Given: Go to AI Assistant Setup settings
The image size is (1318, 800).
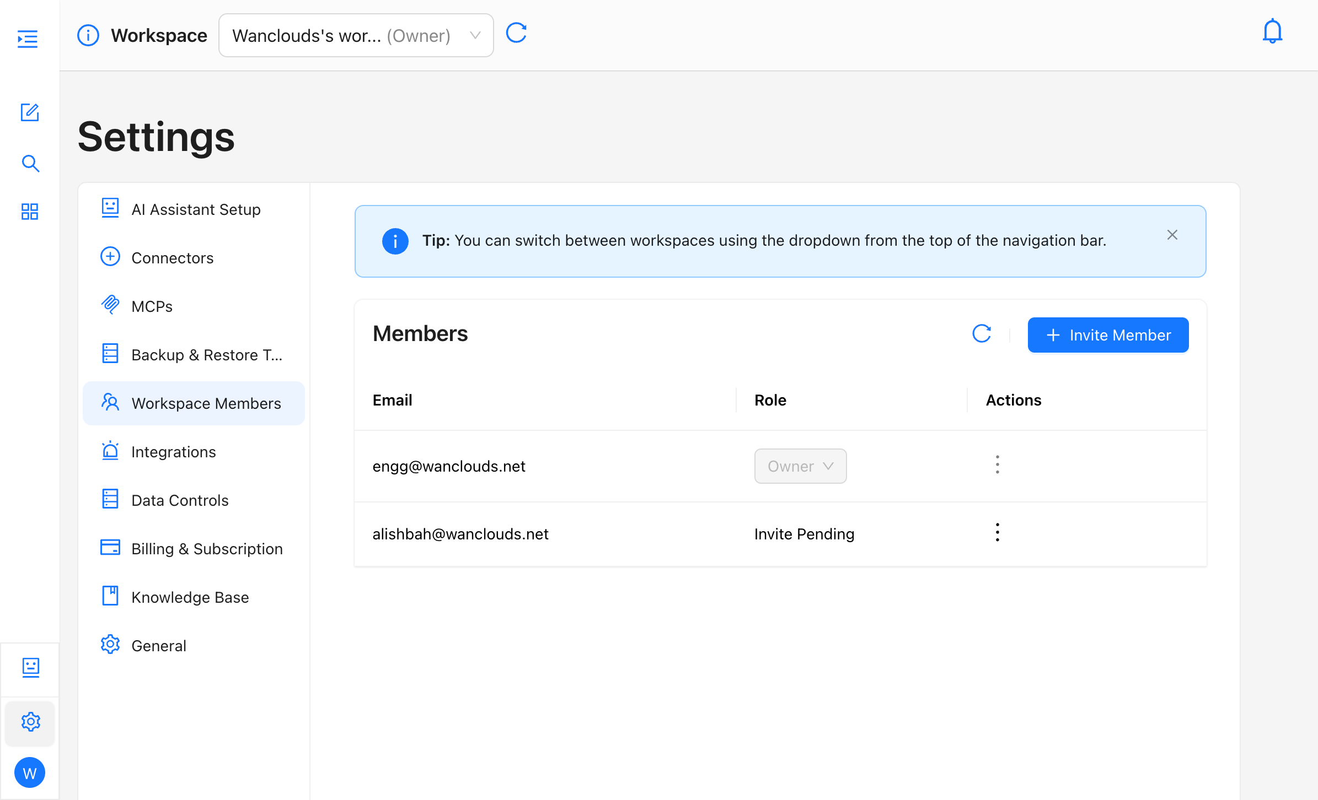Looking at the screenshot, I should [194, 209].
